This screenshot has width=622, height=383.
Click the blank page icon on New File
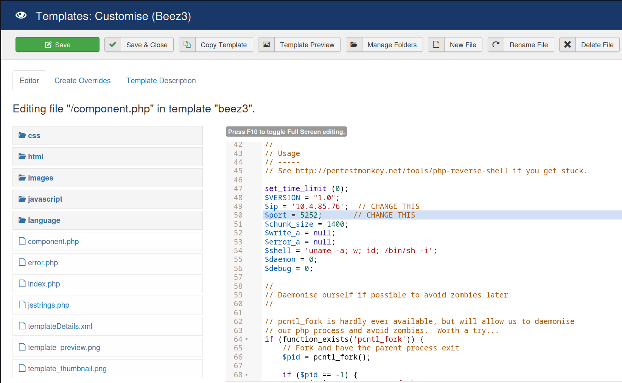[x=436, y=45]
